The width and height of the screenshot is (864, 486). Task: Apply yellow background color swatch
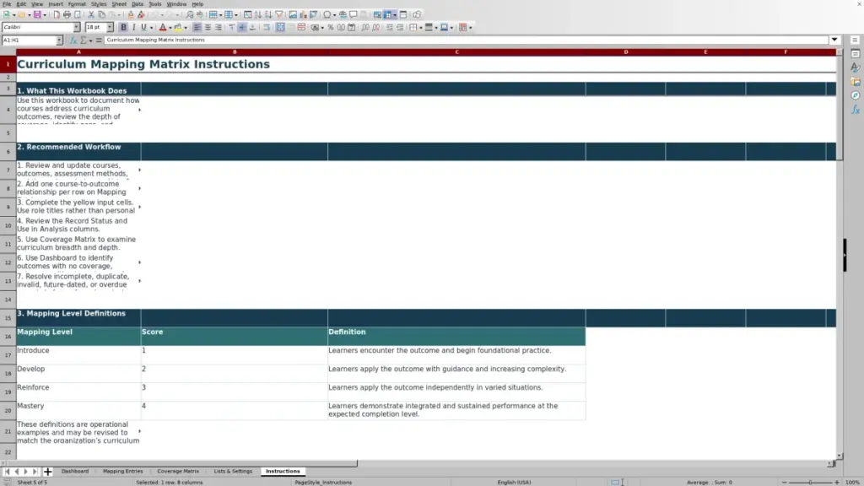pyautogui.click(x=178, y=28)
